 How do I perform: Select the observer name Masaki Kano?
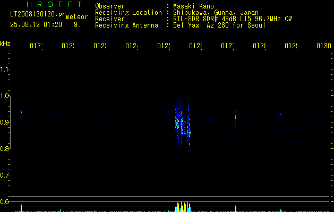click(x=193, y=6)
